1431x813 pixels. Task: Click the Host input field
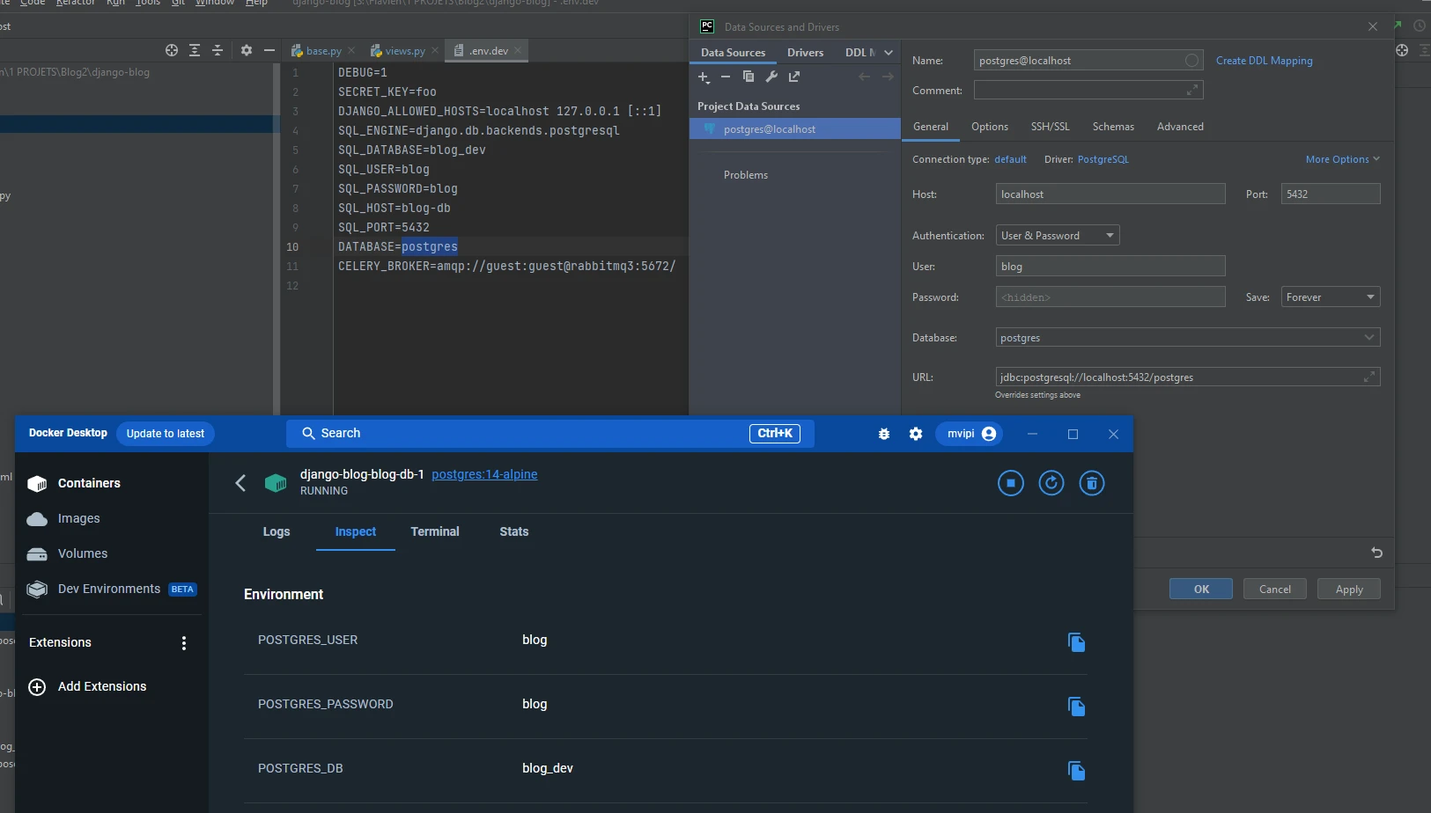(x=1110, y=194)
